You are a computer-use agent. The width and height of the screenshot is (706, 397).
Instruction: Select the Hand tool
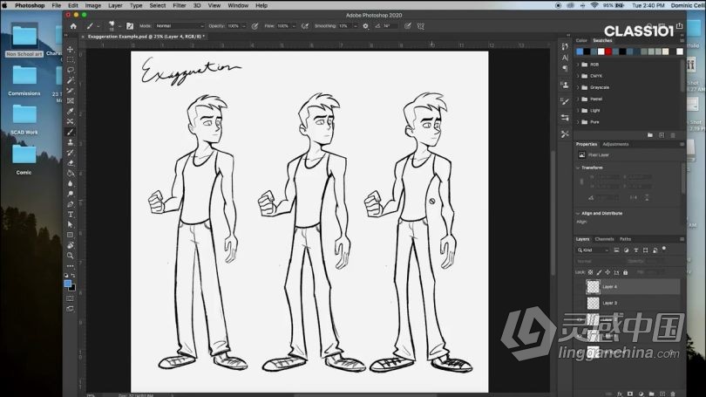click(x=71, y=245)
